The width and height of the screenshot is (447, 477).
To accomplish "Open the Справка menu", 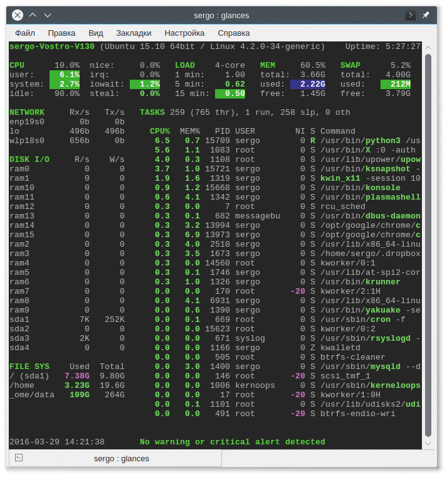I will (x=234, y=33).
